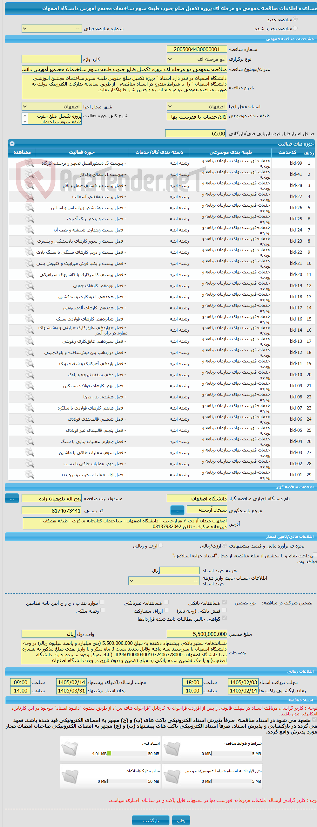Open view icon for row bld-01

coord(29,475)
